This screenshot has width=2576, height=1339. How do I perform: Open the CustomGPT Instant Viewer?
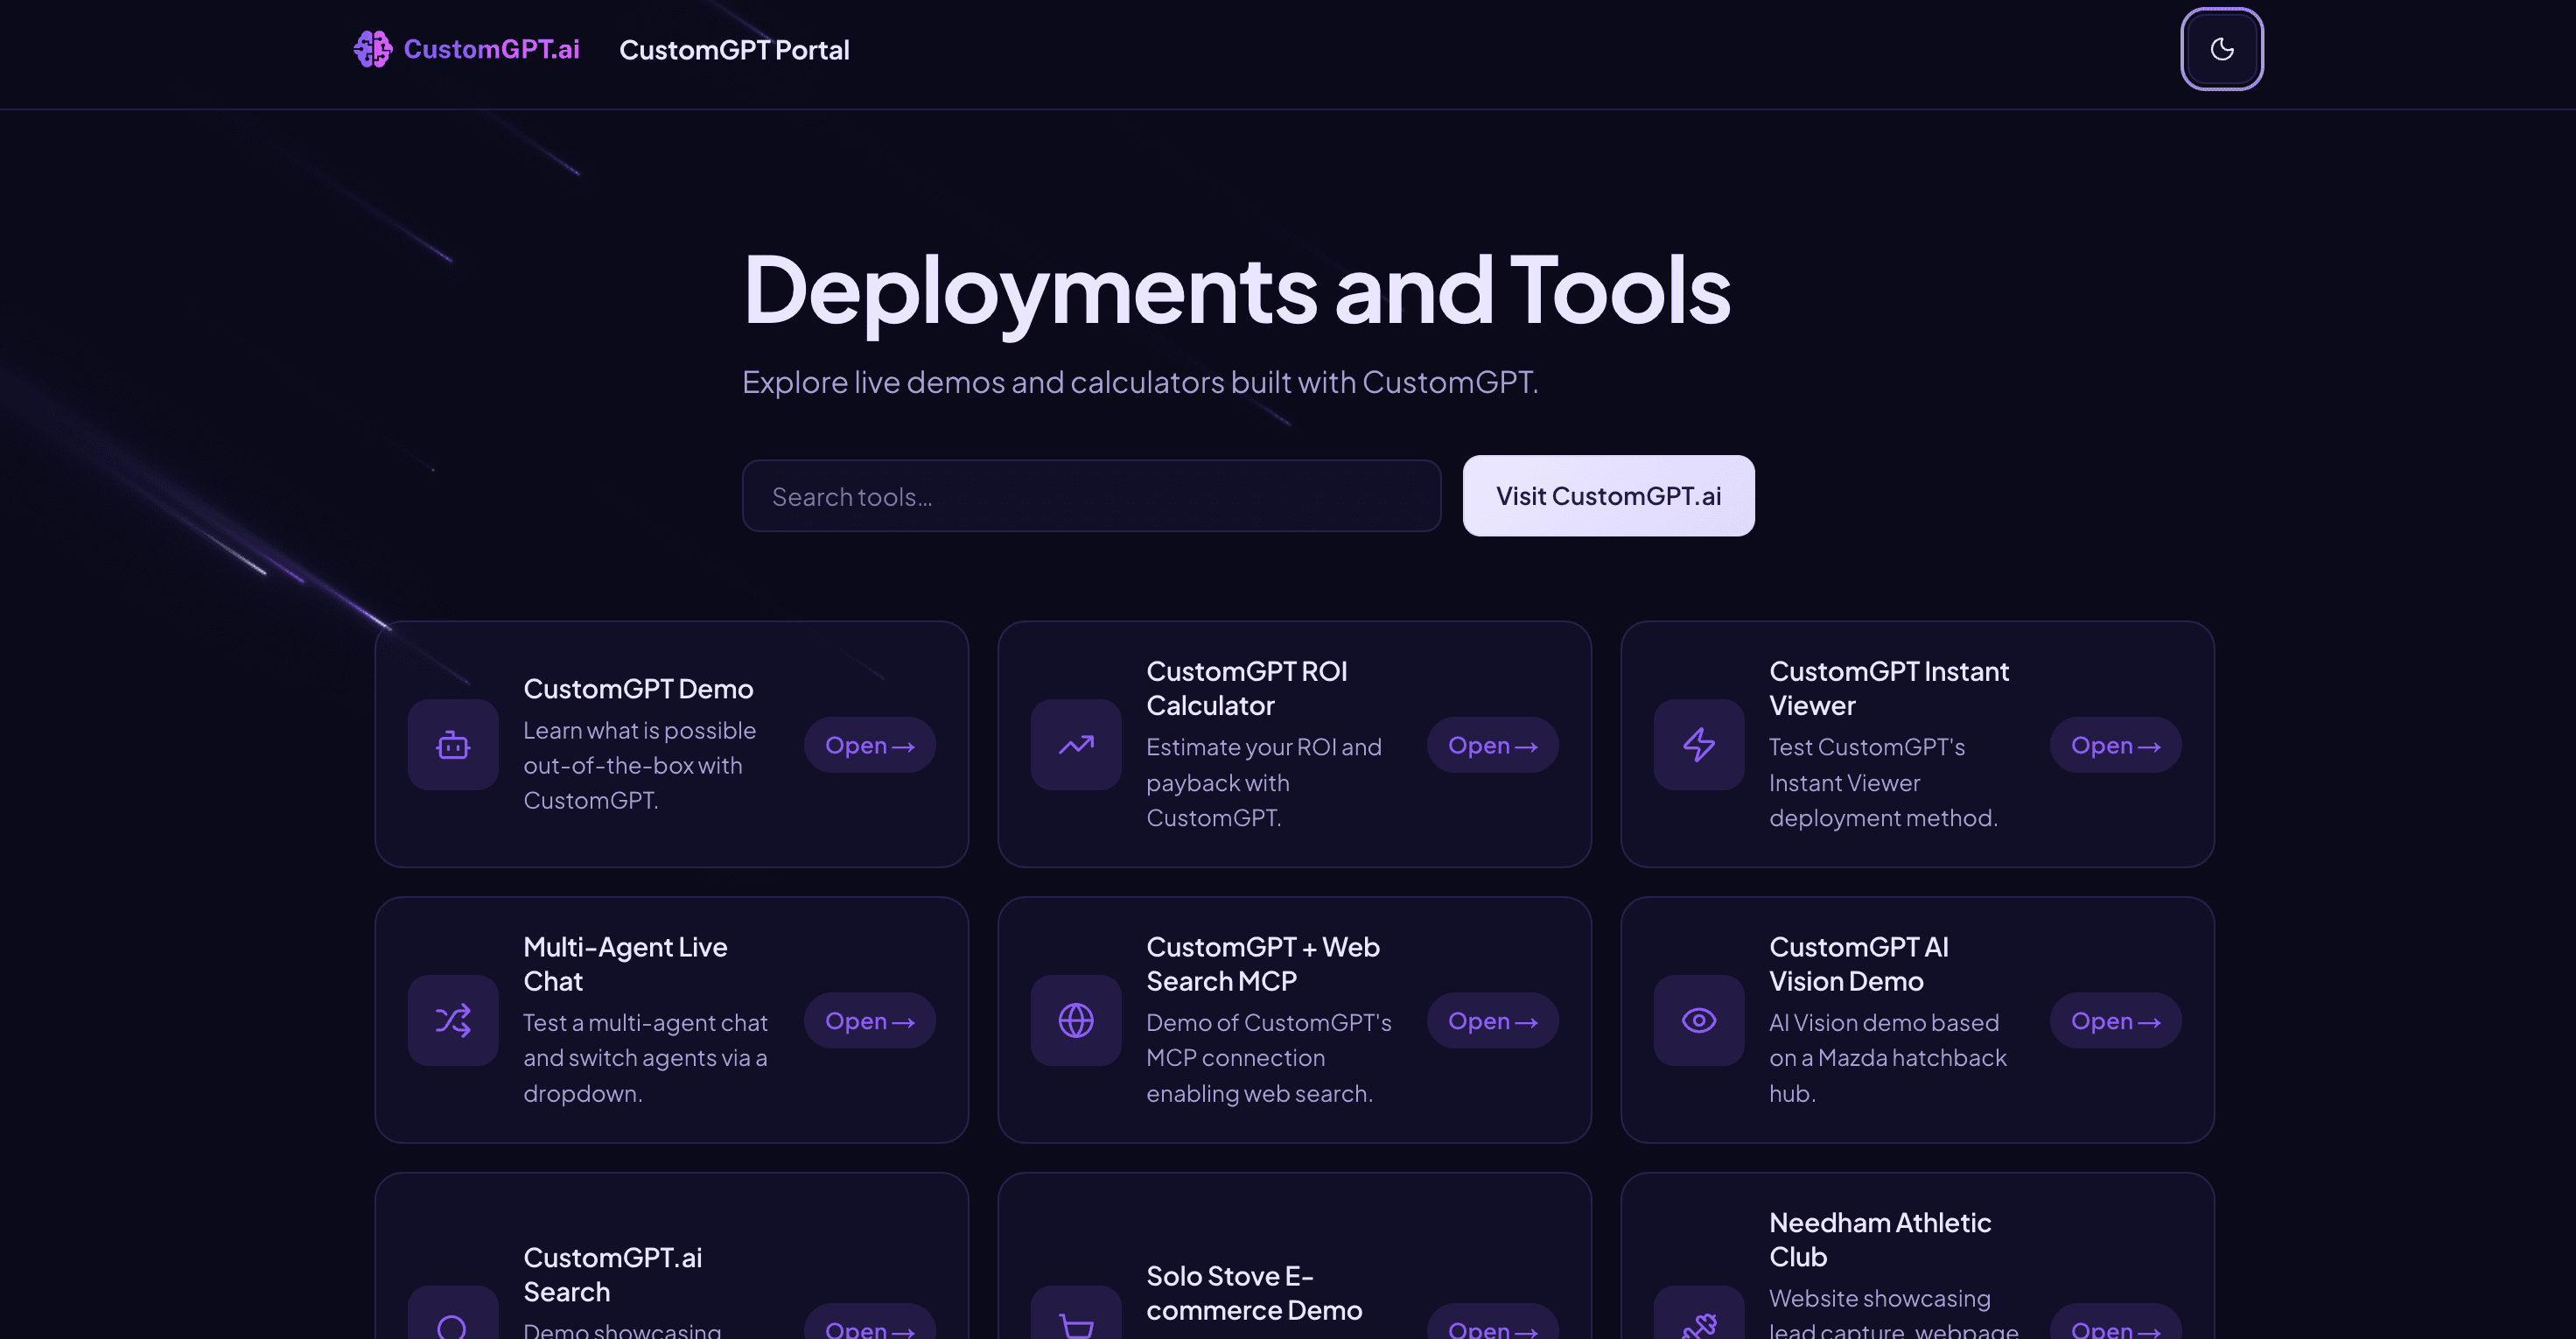point(2114,745)
